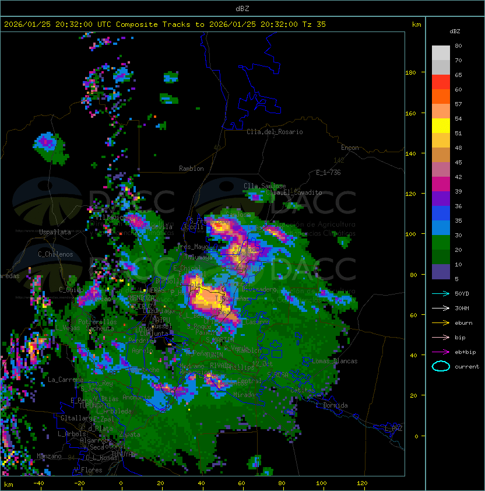Click the magenta eb+bip arrow in legend
Image resolution: width=485 pixels, height=491 pixels.
(x=441, y=352)
